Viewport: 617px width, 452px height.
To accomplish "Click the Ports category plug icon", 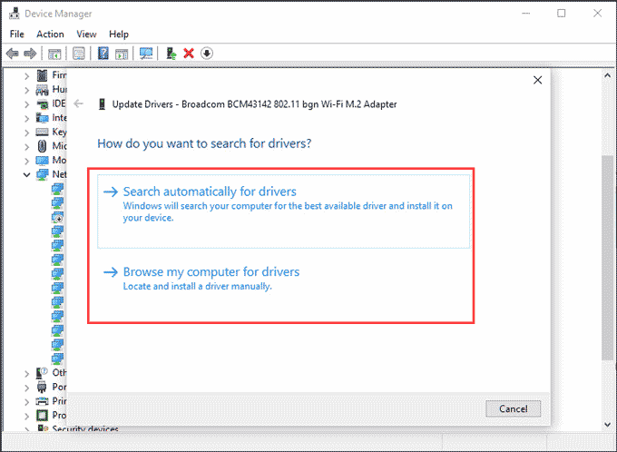I will tap(42, 387).
